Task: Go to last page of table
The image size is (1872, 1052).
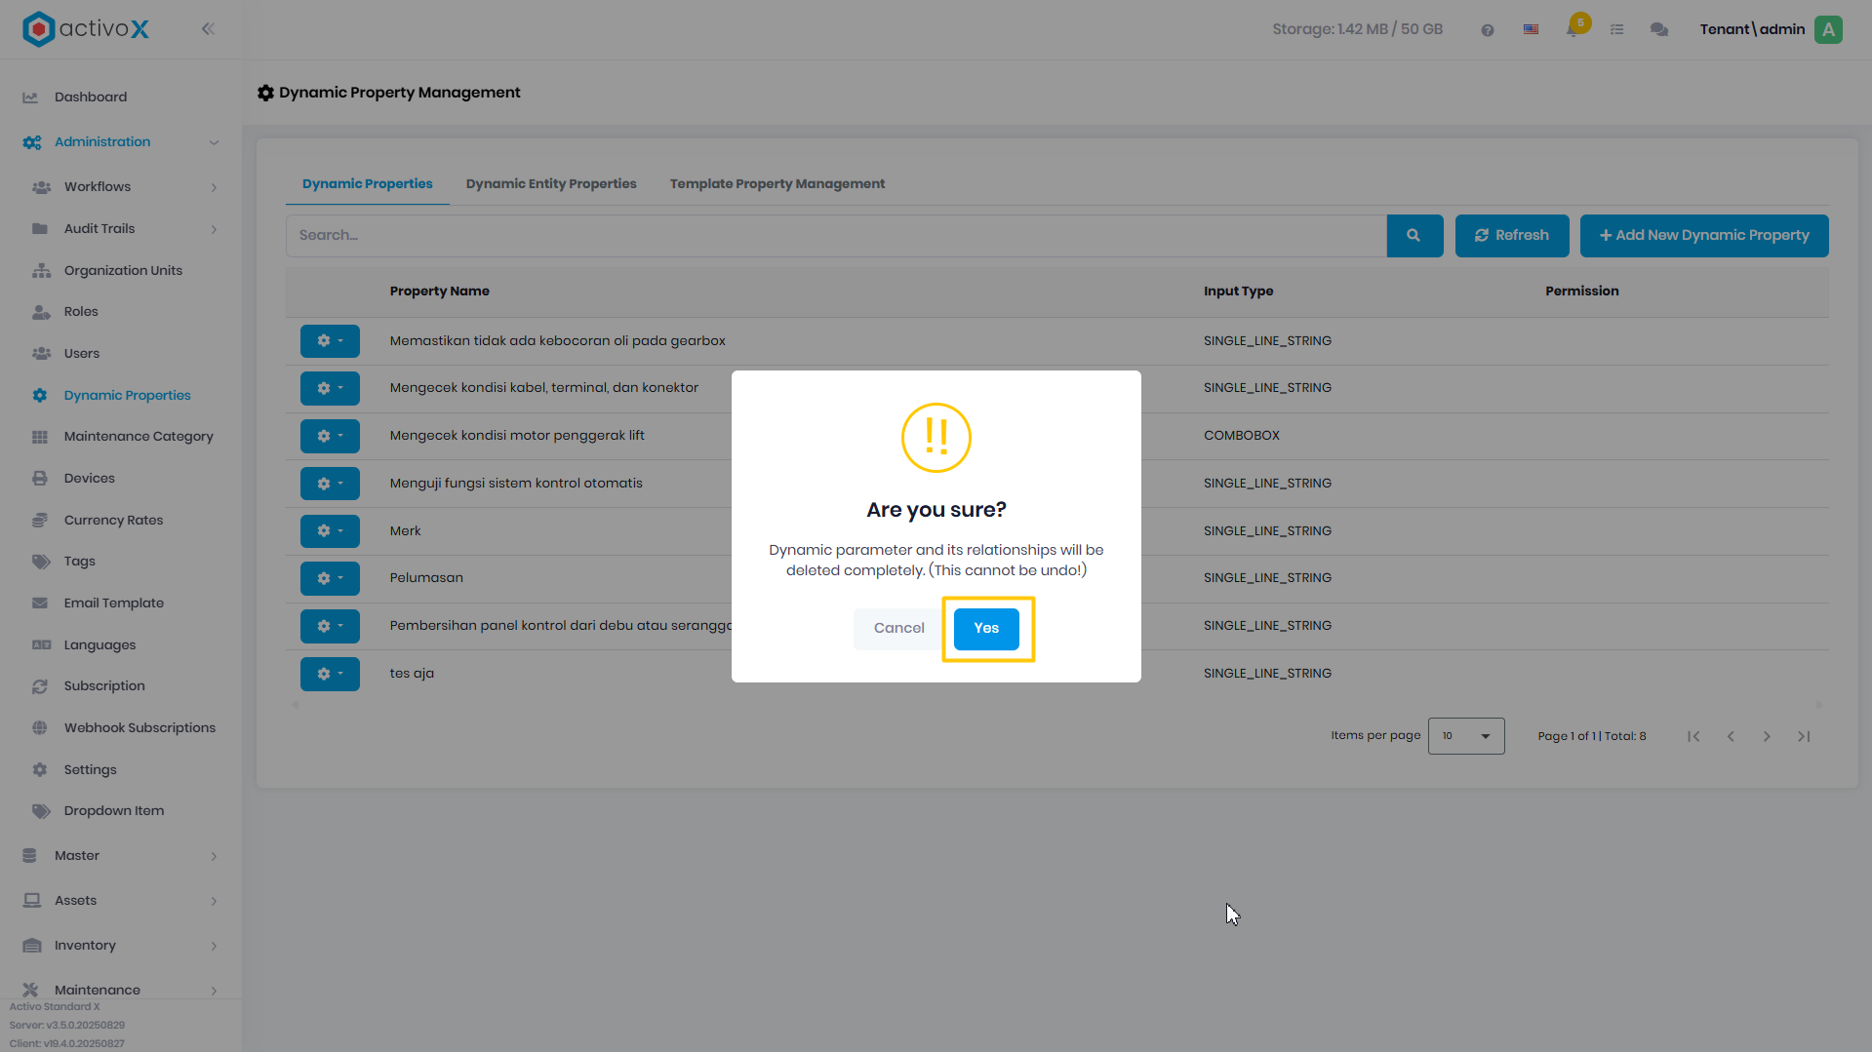Action: pos(1804,736)
